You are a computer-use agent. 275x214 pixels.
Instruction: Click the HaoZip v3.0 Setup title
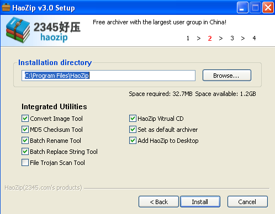click(x=44, y=8)
